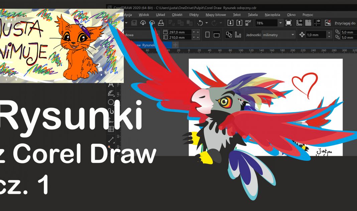Click the Print icon in the toolbar
357x211 pixels.
tap(161, 23)
